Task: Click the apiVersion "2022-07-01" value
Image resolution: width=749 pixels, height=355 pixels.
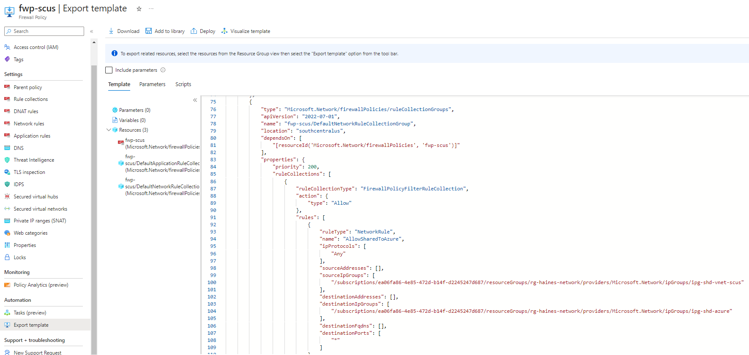Action: pos(319,117)
